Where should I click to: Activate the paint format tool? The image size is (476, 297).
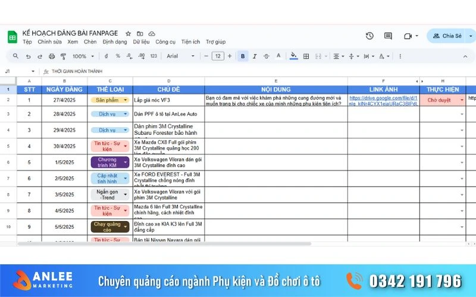pyautogui.click(x=64, y=56)
